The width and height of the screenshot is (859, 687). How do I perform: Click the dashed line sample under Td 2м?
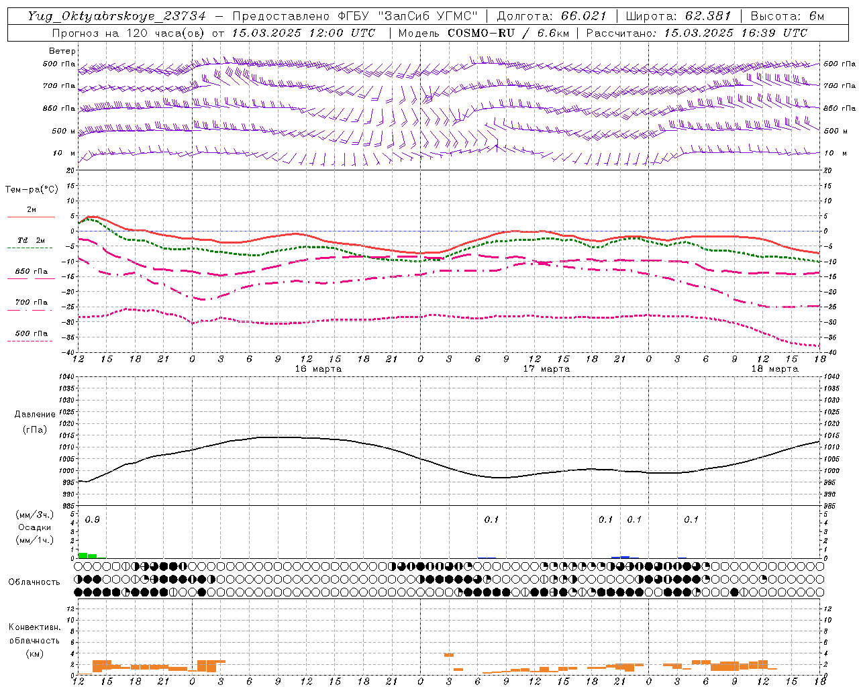30,248
